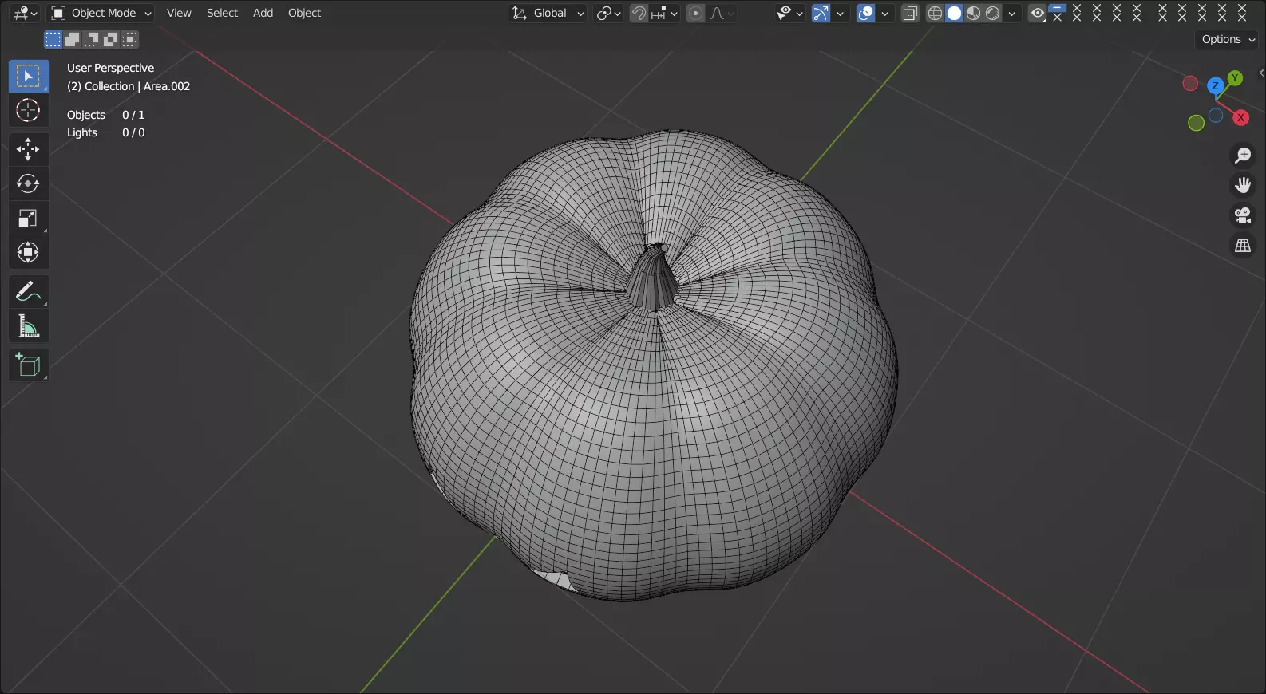Pick the Transform tool
Image resolution: width=1266 pixels, height=694 pixels.
click(x=29, y=253)
